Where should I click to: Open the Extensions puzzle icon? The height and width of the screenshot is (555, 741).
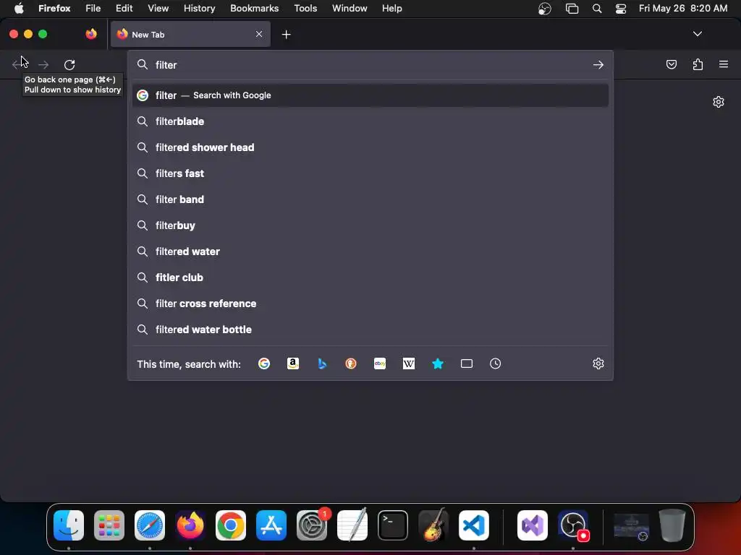[698, 64]
